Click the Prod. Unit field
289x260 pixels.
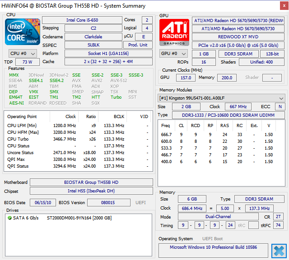tap(138, 45)
